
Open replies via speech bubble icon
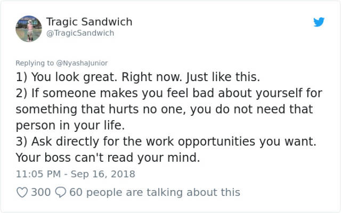pos(60,192)
